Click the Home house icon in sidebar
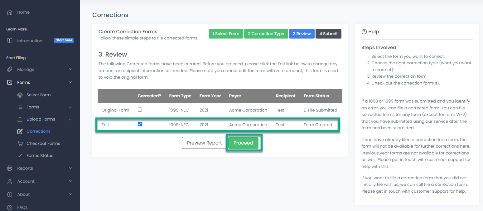 [x=10, y=12]
